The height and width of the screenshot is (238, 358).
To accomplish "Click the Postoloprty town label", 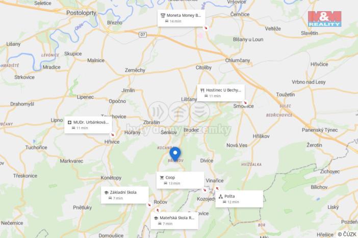I will (81, 13).
